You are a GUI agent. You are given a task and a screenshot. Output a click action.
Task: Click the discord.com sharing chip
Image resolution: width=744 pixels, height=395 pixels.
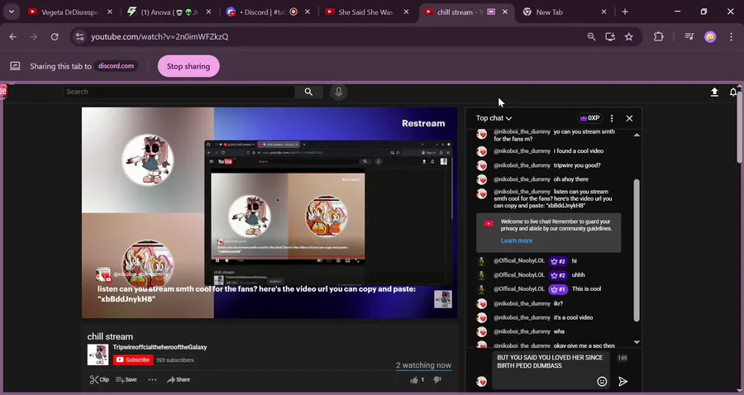[116, 66]
